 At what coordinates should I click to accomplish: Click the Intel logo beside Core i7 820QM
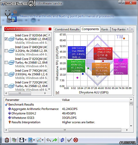point(11,62)
